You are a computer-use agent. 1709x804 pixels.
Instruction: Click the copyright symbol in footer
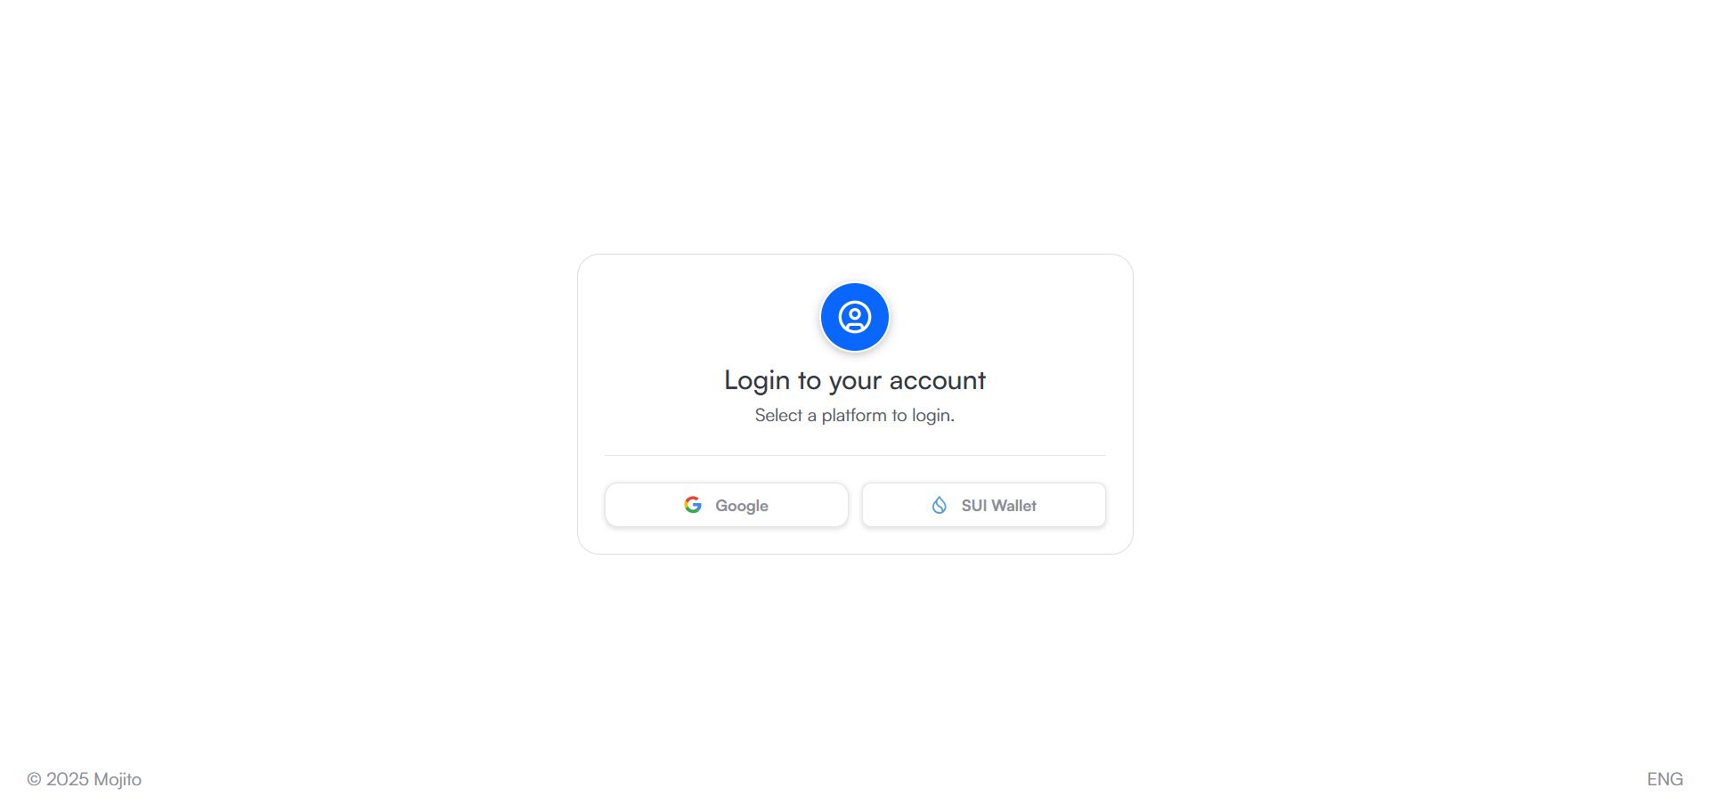point(34,779)
